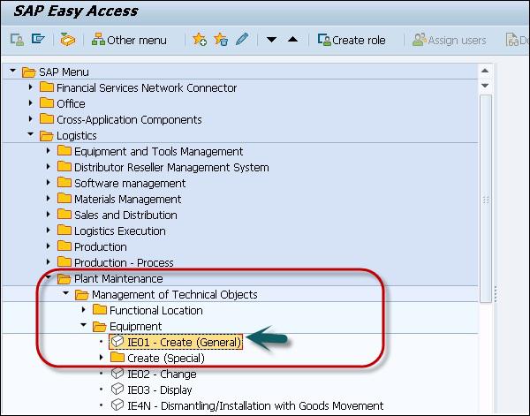Click the tree scrollbar up arrow
Viewport: 530px width, 416px height.
[x=485, y=71]
